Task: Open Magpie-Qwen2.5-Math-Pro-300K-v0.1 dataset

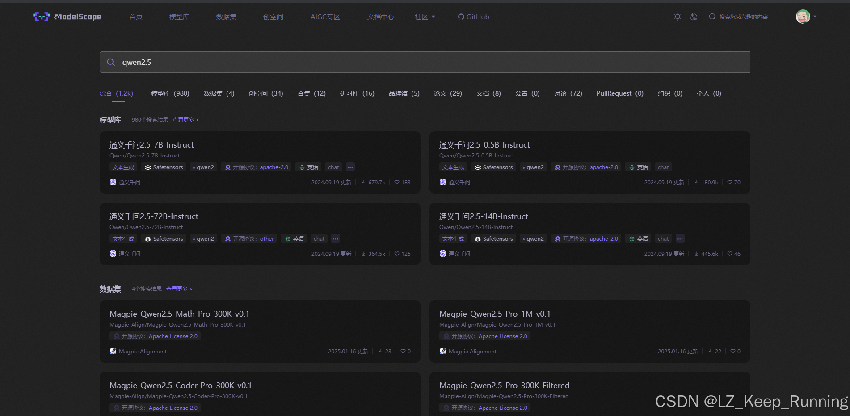Action: click(x=179, y=314)
